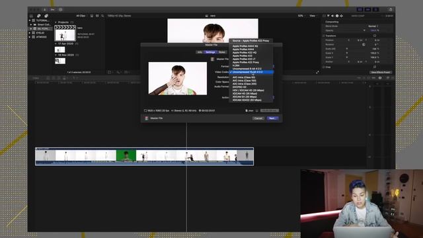Collapse the 16 Nov 2020 group

tap(56, 55)
